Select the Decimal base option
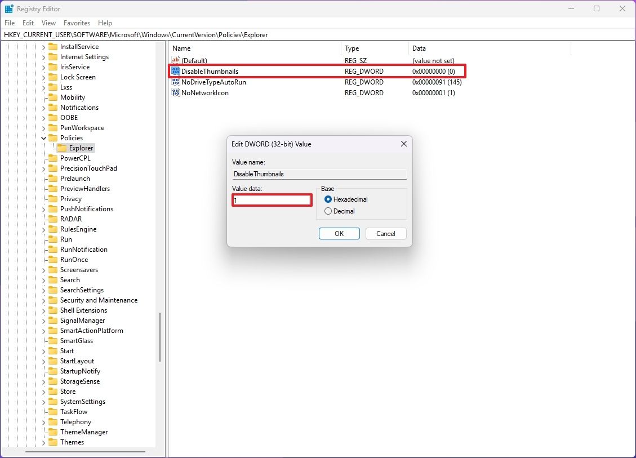This screenshot has height=458, width=636. [x=327, y=211]
